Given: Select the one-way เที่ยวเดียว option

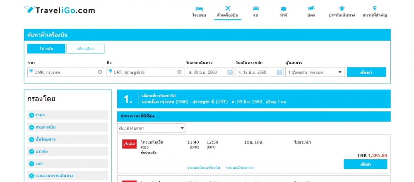Looking at the screenshot, I should pyautogui.click(x=85, y=49).
